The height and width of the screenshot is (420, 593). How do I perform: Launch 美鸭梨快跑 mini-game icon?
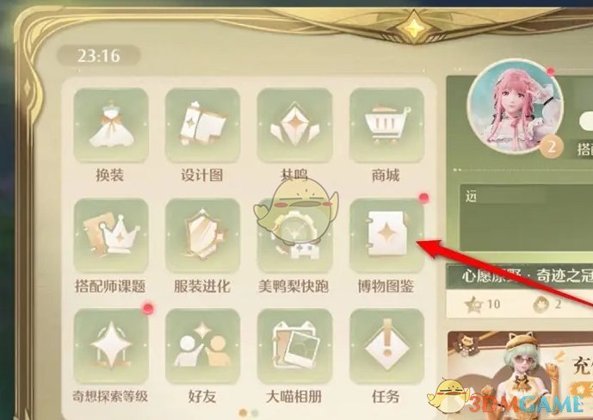[294, 235]
